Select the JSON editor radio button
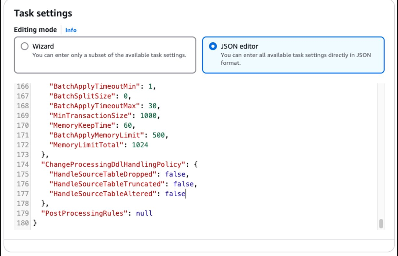Viewport: 398px width, 256px height. pos(213,47)
